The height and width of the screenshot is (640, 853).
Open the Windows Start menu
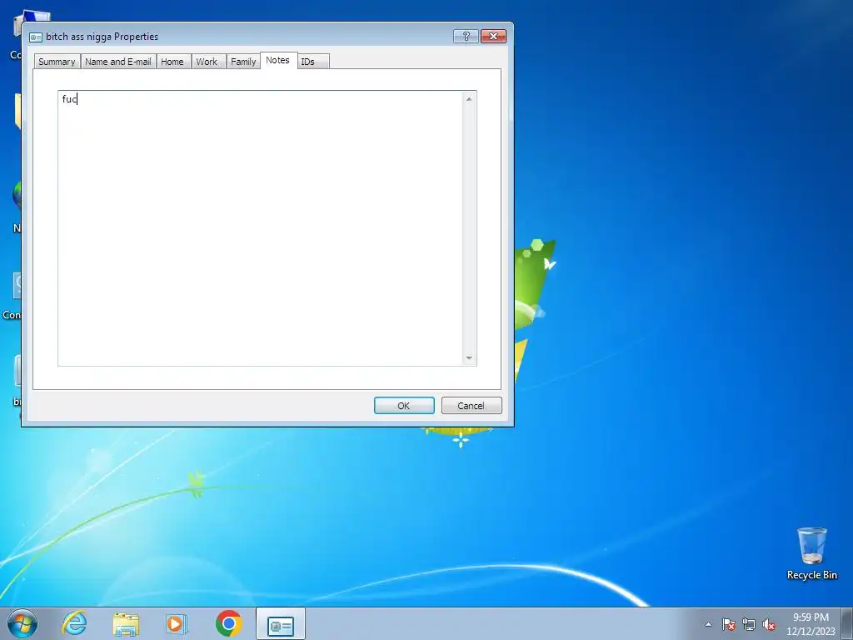22,623
